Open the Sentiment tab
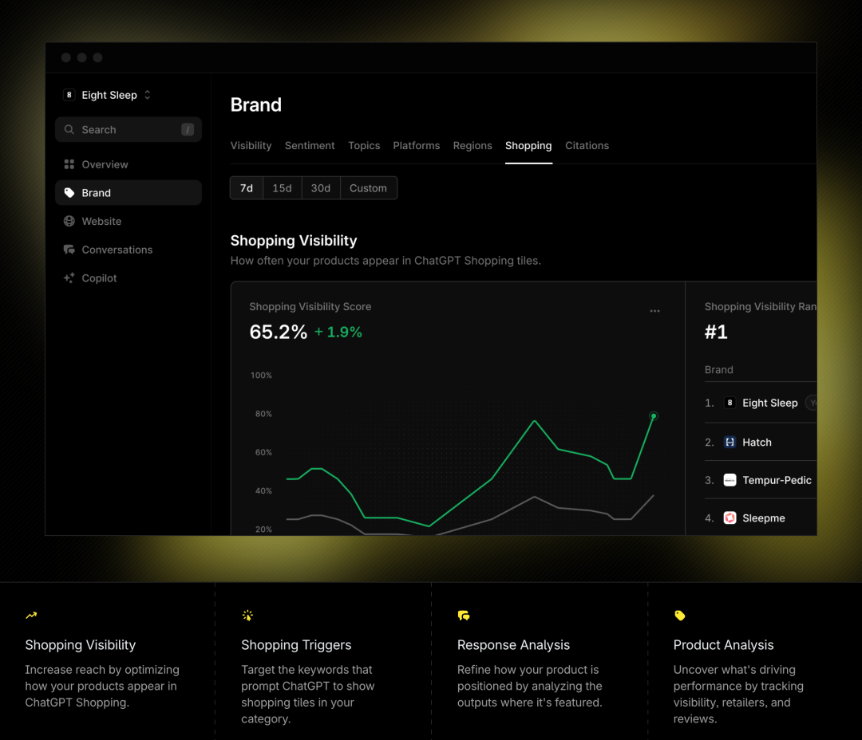The image size is (862, 740). click(x=310, y=146)
